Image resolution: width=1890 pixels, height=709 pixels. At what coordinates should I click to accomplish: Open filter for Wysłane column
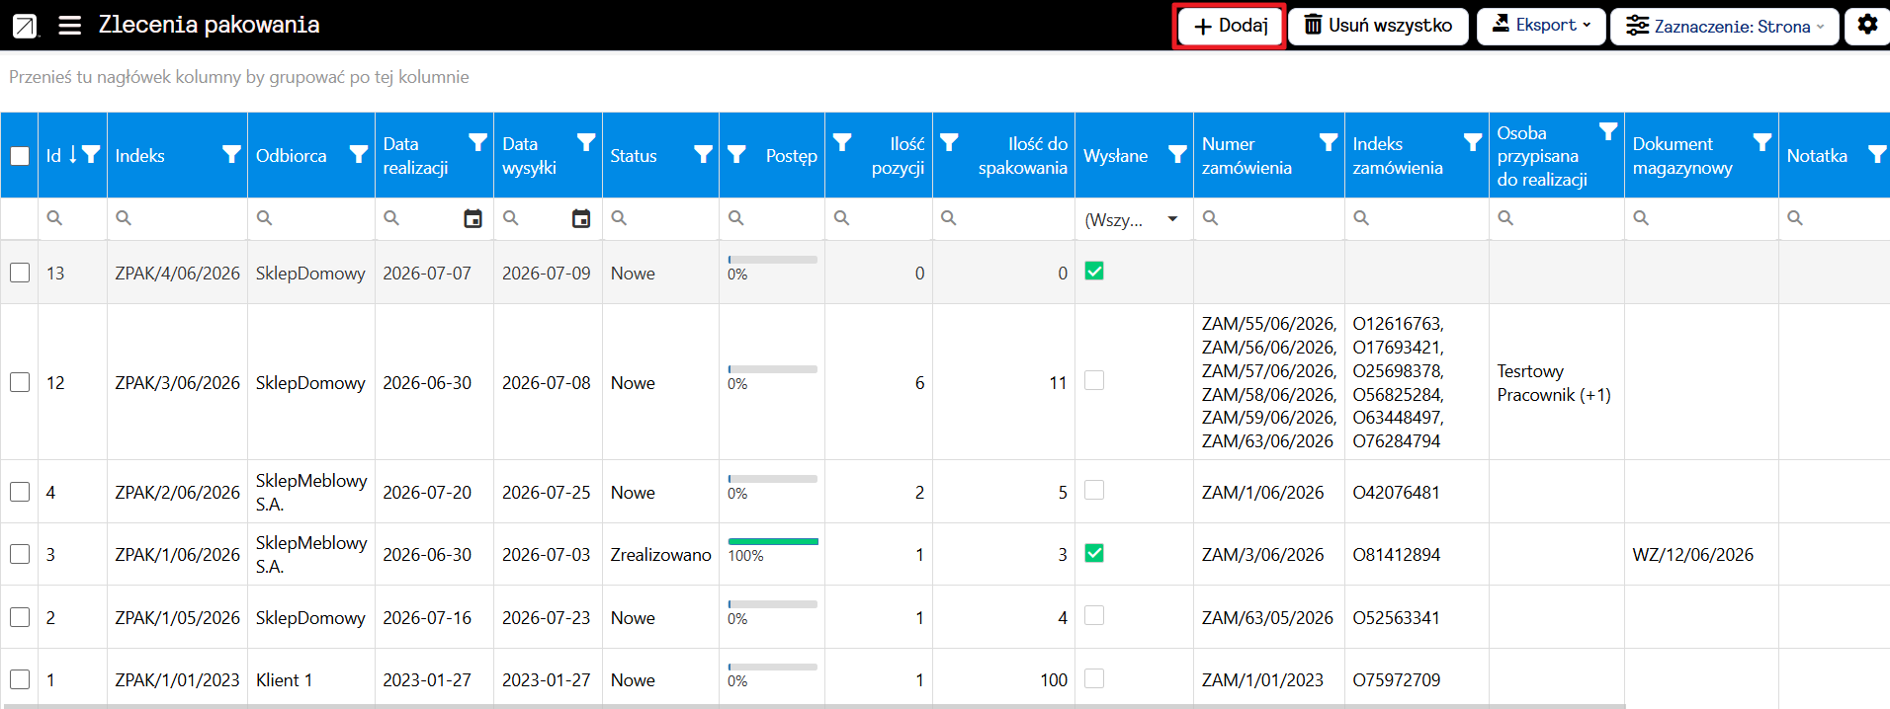coord(1177,155)
